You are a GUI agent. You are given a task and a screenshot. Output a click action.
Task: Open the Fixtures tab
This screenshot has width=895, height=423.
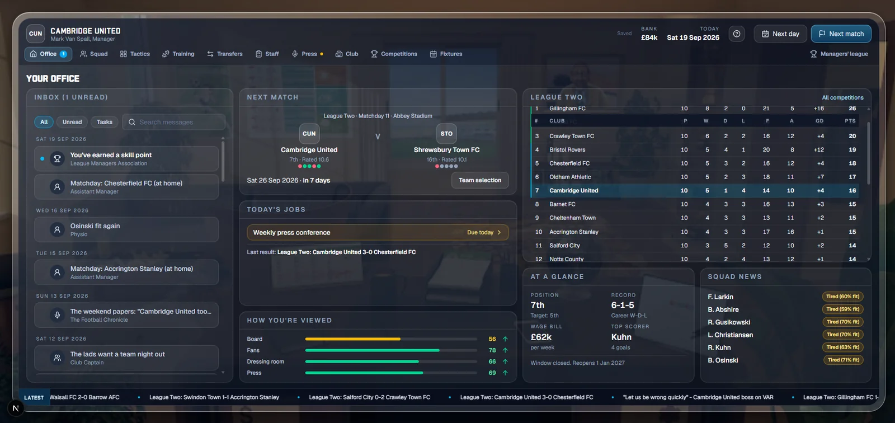point(446,54)
